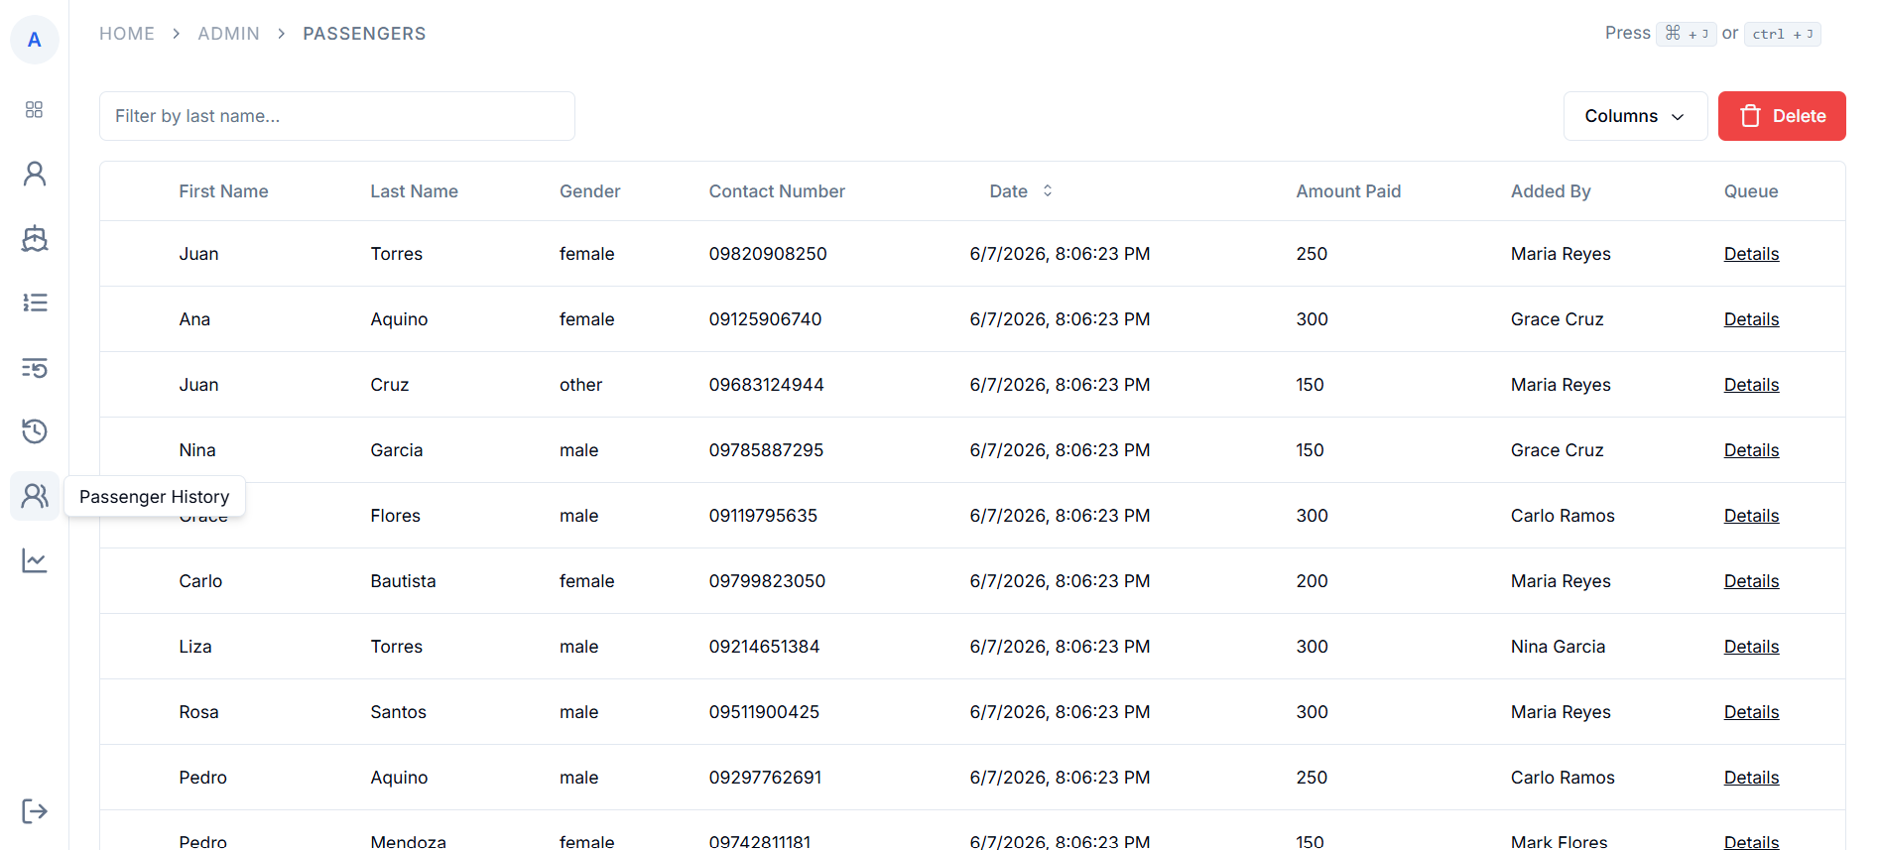The height and width of the screenshot is (850, 1880).
Task: Select contact number 09125906740
Action: 765,319
